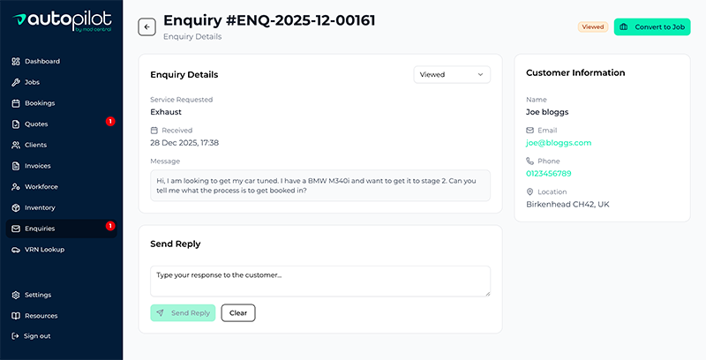Screen dimensions: 706x360
Task: Open the Viewed status dropdown
Action: pyautogui.click(x=452, y=75)
